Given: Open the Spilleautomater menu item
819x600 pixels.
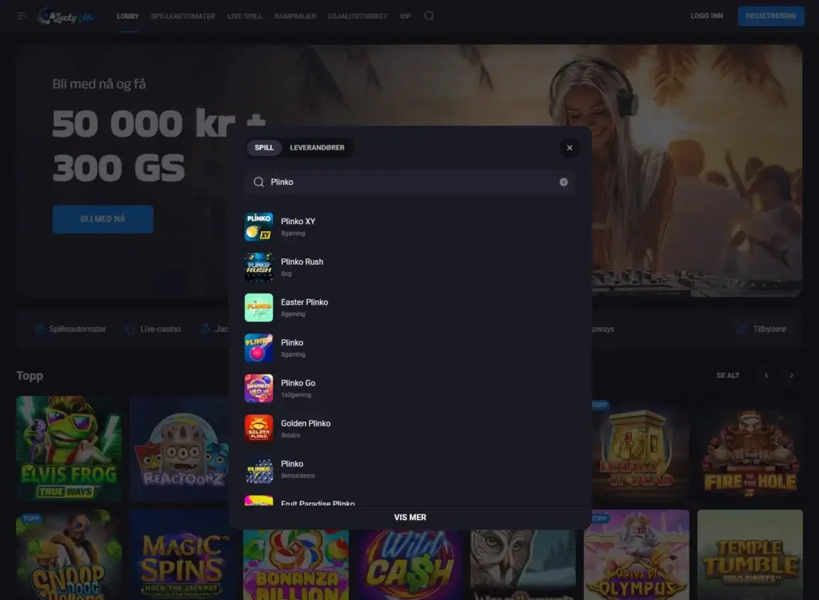Looking at the screenshot, I should click(182, 16).
